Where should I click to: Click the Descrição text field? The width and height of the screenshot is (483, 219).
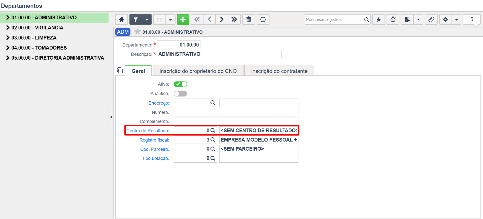(219, 54)
